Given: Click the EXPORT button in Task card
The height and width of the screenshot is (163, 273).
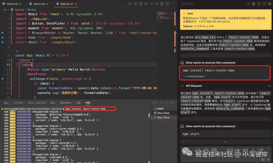Looking at the screenshot, I should (x=264, y=26).
